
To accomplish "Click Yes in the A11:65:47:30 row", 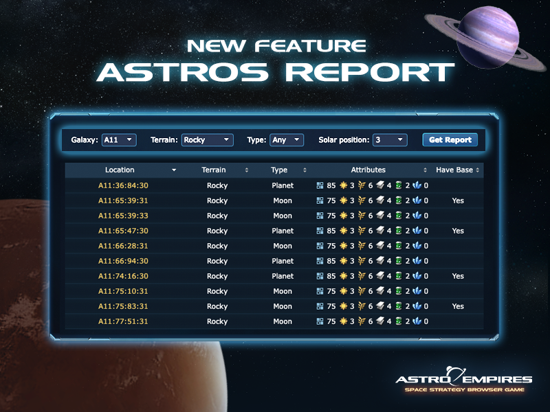I will pos(458,231).
